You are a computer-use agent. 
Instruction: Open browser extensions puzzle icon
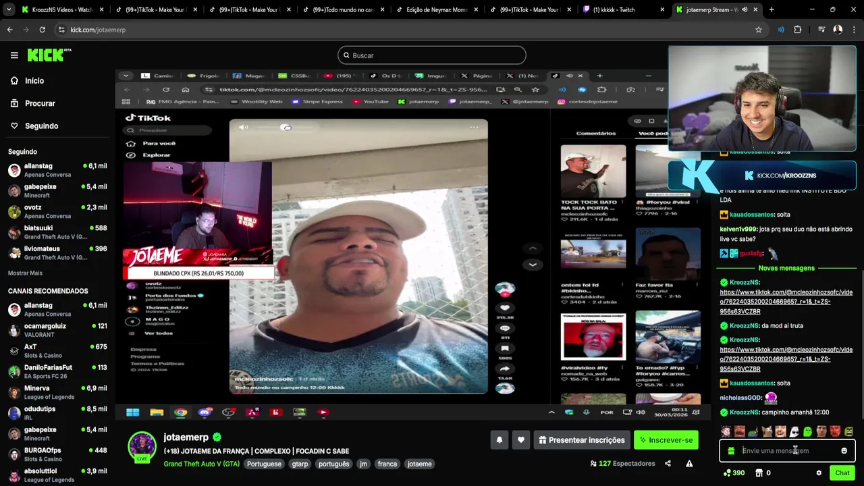[x=797, y=30]
